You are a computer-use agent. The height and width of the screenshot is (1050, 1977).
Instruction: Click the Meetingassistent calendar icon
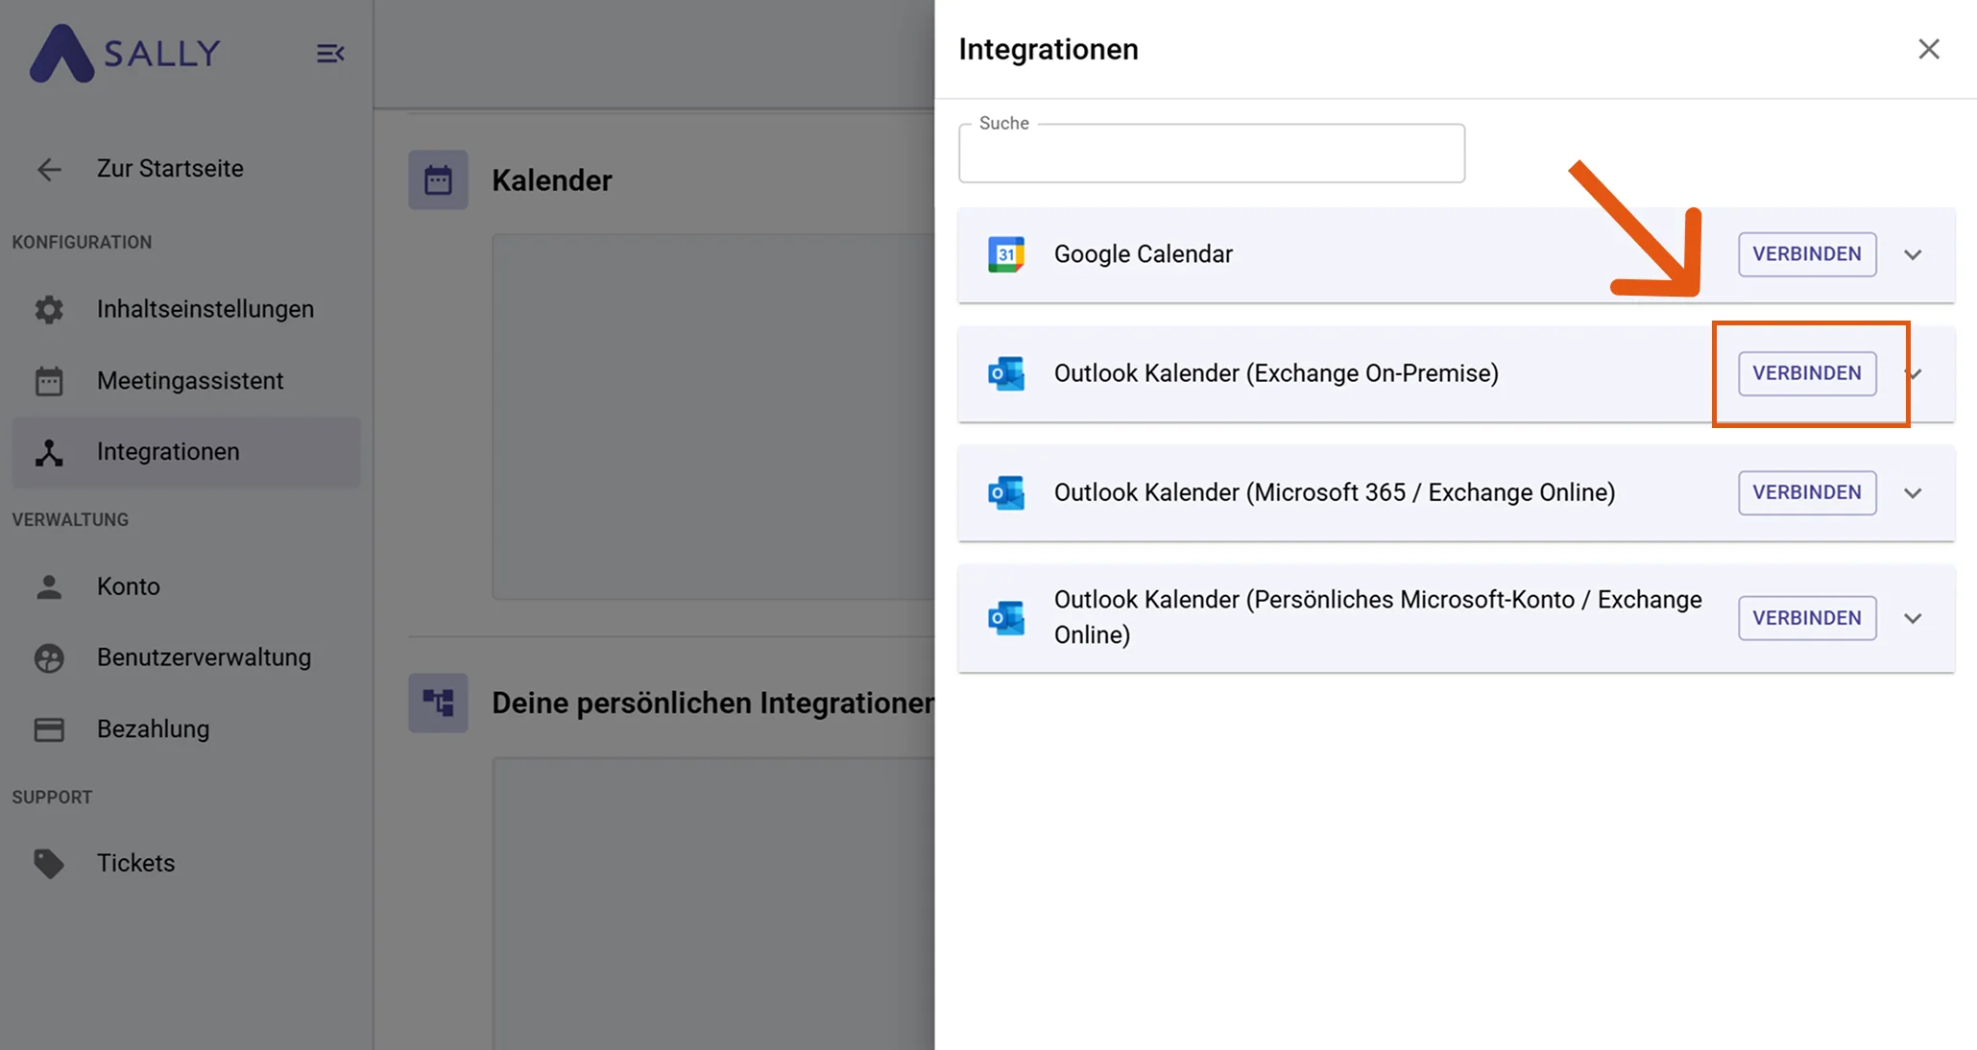pos(49,381)
